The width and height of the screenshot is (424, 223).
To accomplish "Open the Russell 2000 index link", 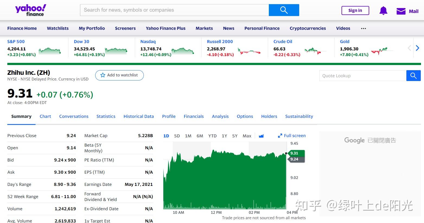I will 220,41.
